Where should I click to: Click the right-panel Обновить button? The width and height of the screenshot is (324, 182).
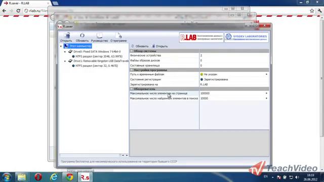[x=140, y=46]
